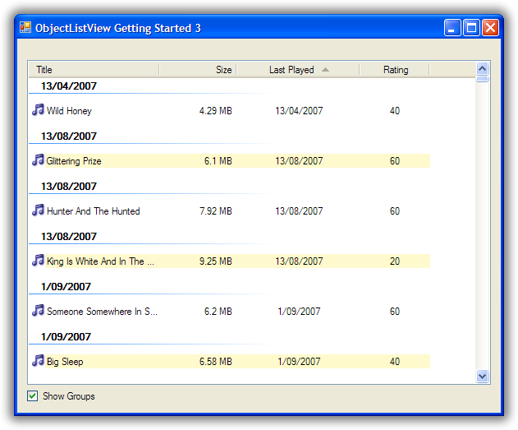This screenshot has height=430, width=518.
Task: Click the application icon in the title bar
Action: click(x=25, y=28)
